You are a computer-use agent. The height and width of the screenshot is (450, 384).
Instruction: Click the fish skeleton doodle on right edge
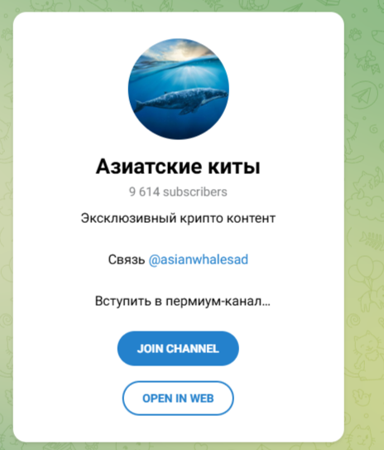[372, 241]
